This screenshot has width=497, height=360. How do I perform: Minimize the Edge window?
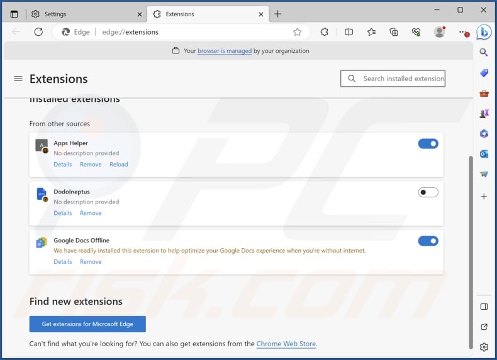click(437, 10)
